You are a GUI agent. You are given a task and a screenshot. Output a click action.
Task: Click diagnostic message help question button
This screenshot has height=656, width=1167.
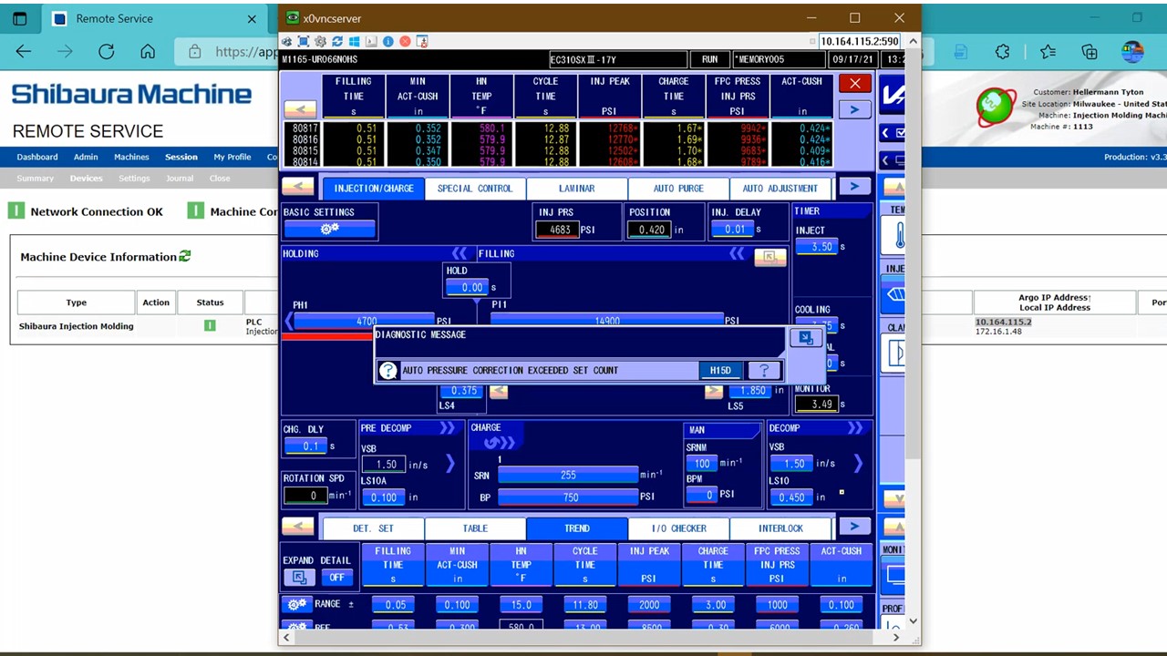click(764, 370)
